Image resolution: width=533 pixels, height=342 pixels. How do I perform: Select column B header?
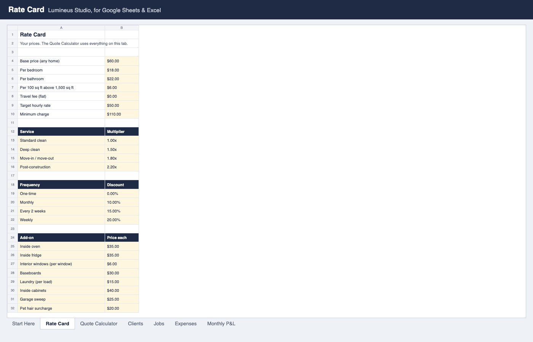pyautogui.click(x=122, y=28)
